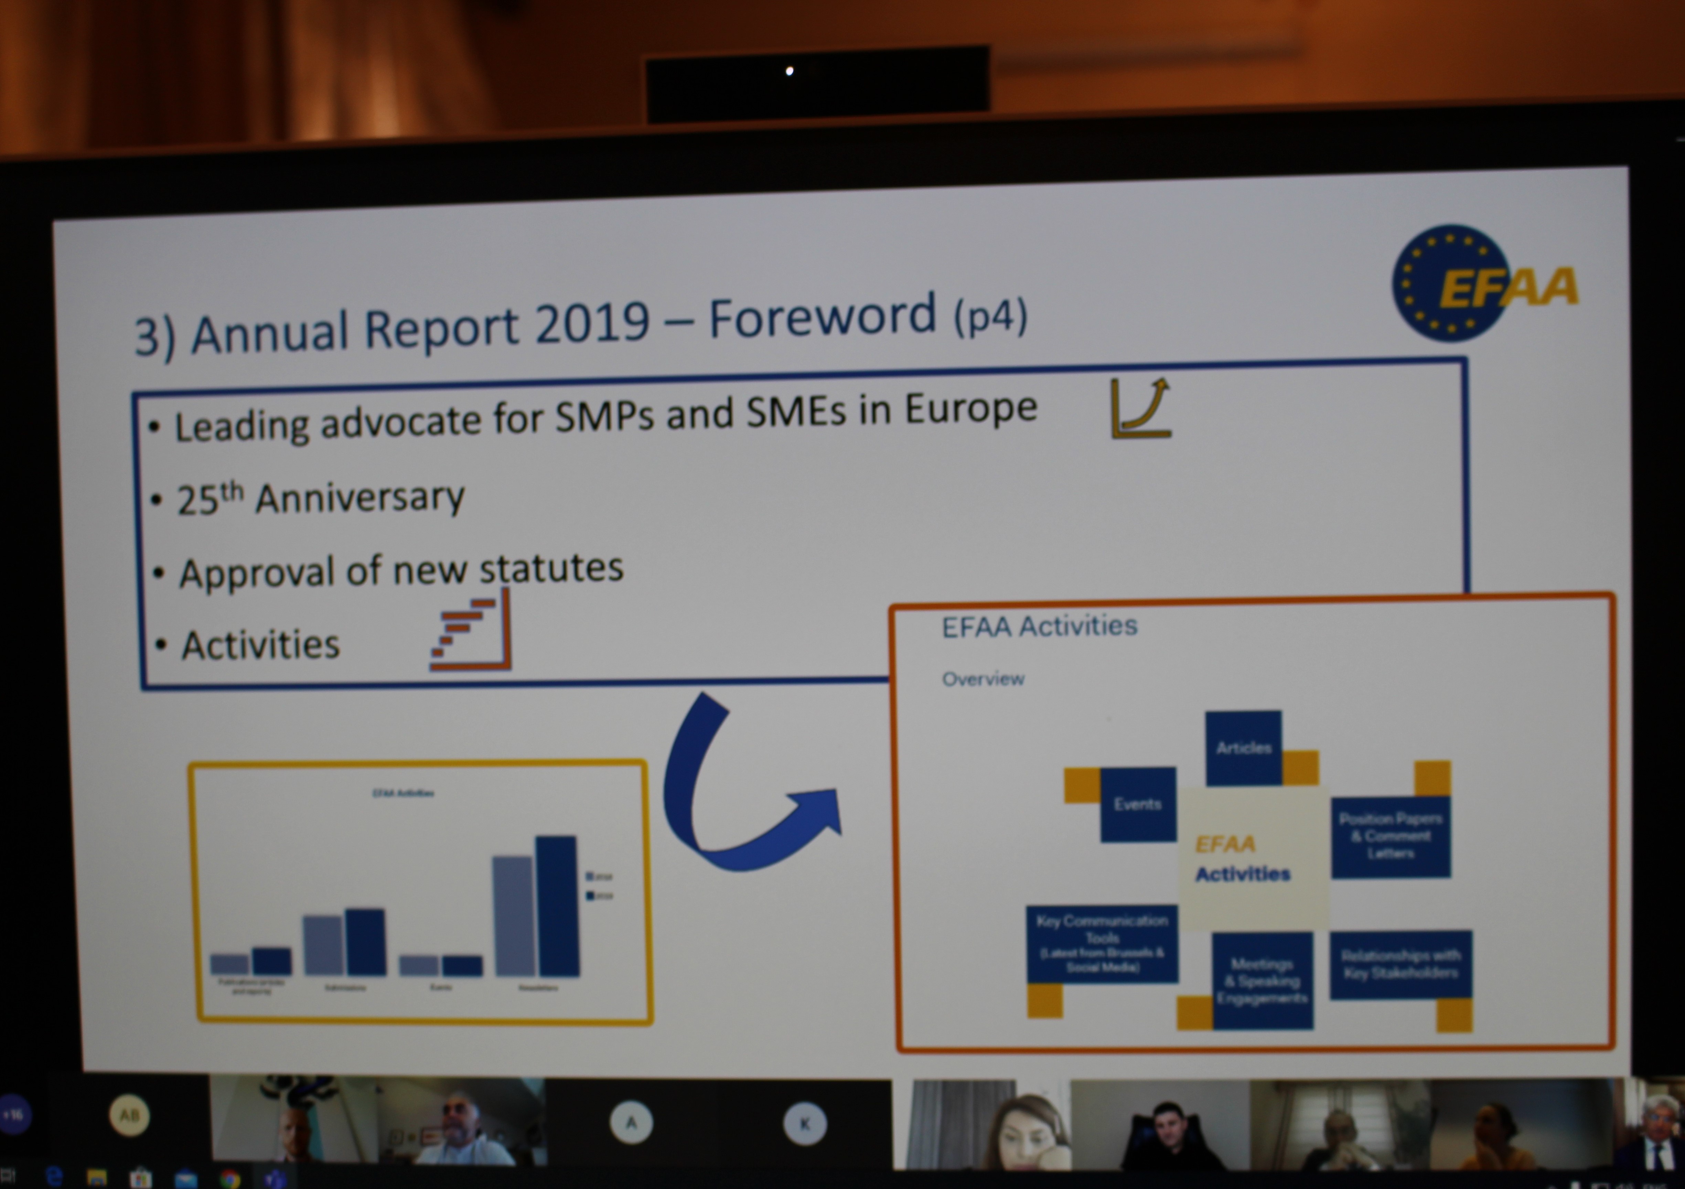Select the AB participant avatar
Screen dimensions: 1685x1189
(129, 1116)
